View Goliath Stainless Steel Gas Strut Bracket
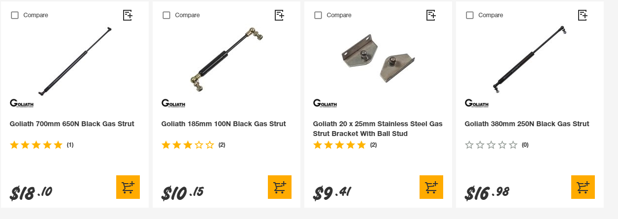Viewport: 618px width, 219px height. click(x=377, y=129)
